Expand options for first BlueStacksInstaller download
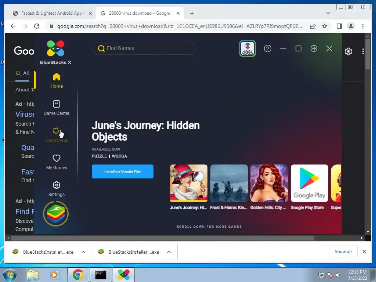This screenshot has height=282, width=376. pyautogui.click(x=83, y=252)
